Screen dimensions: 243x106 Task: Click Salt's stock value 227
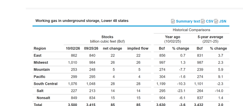tap(74, 91)
